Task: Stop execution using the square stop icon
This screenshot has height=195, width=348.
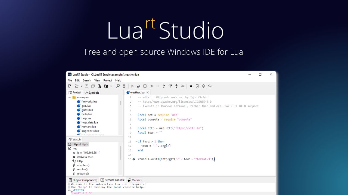Action: (145, 86)
